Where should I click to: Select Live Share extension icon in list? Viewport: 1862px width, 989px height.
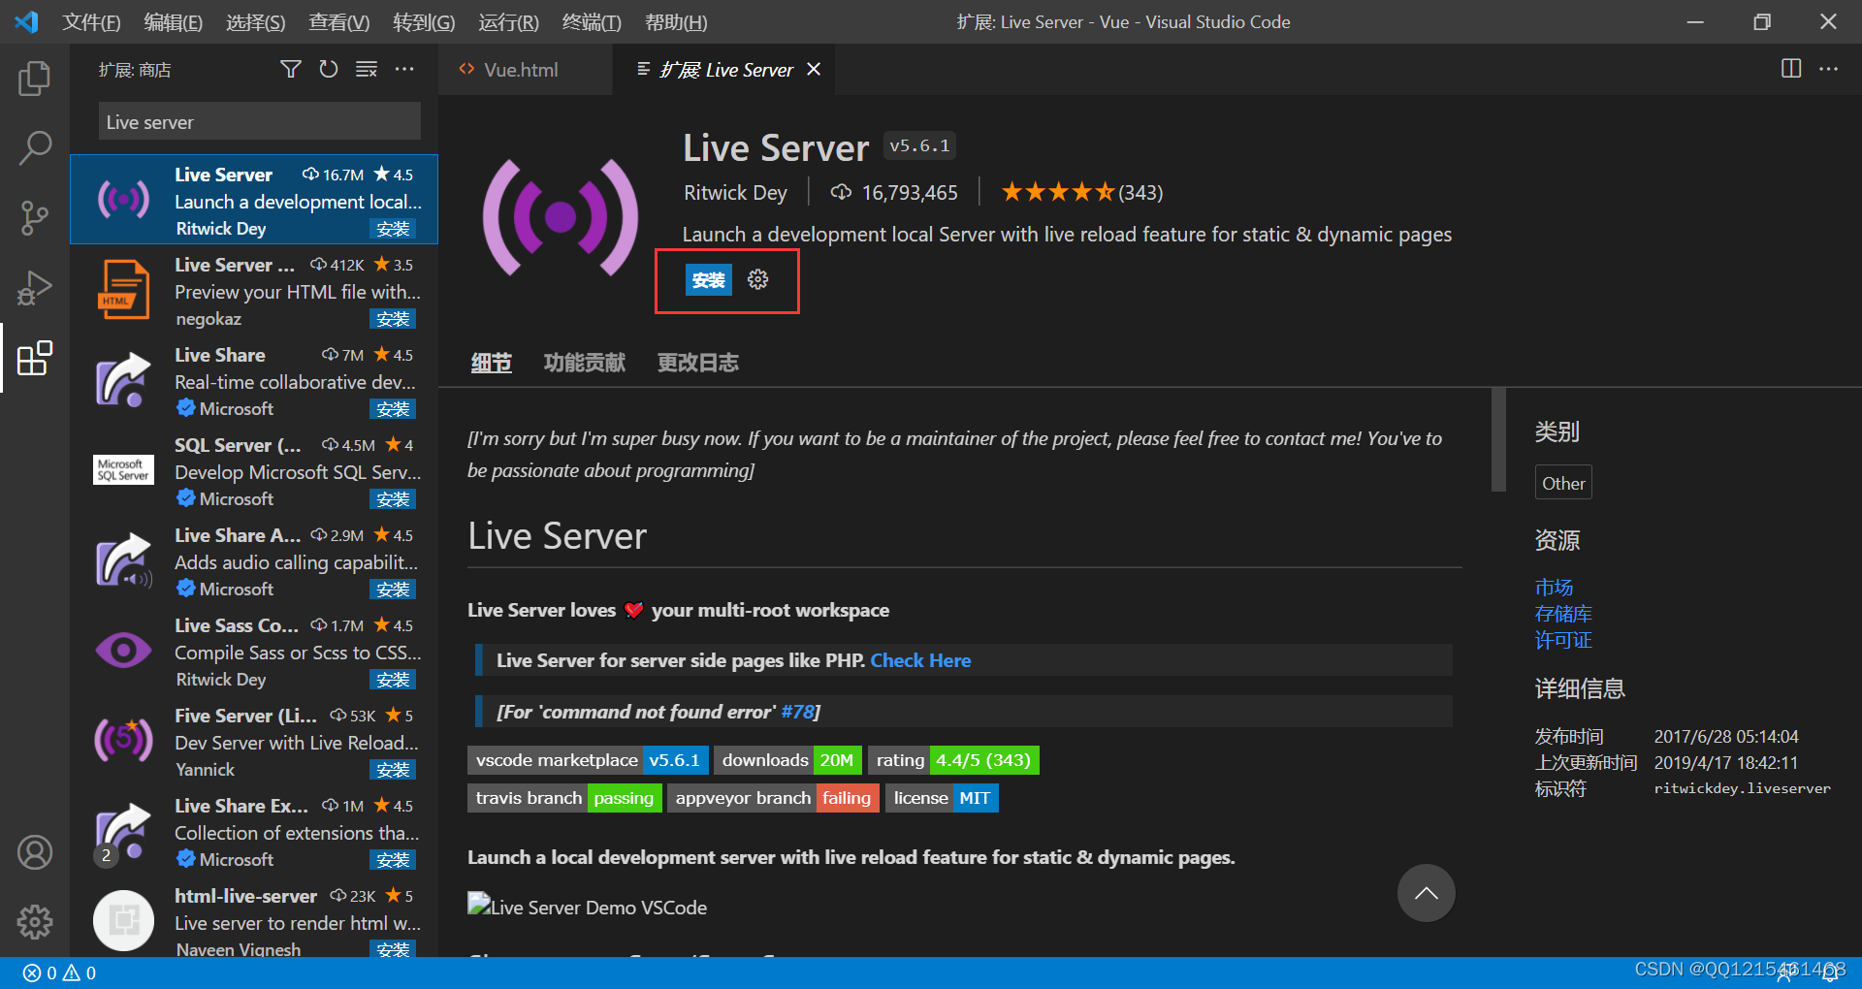(x=123, y=379)
